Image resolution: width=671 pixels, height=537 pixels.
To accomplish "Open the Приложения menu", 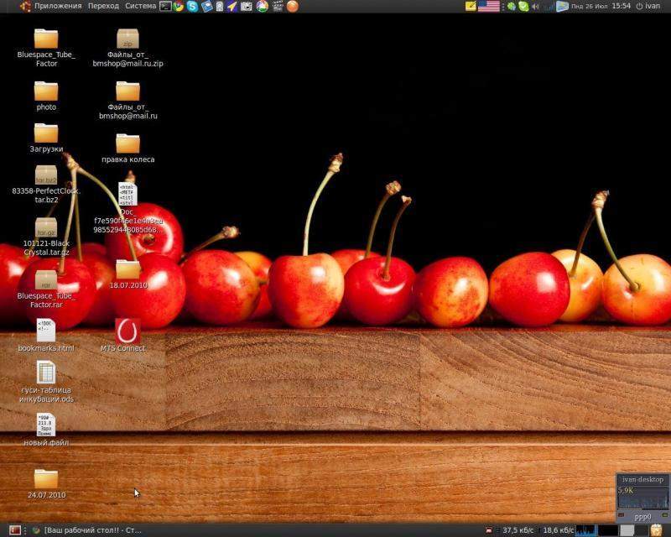I will click(57, 6).
